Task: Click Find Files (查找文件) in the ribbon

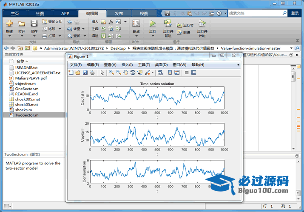Action: pos(52,22)
